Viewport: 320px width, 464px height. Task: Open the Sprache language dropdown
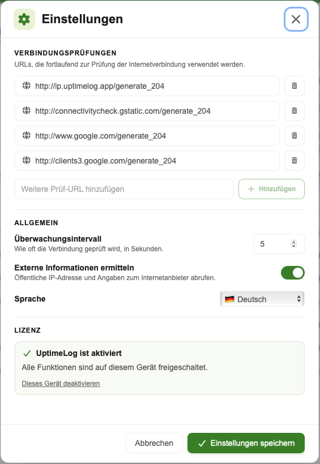(262, 299)
